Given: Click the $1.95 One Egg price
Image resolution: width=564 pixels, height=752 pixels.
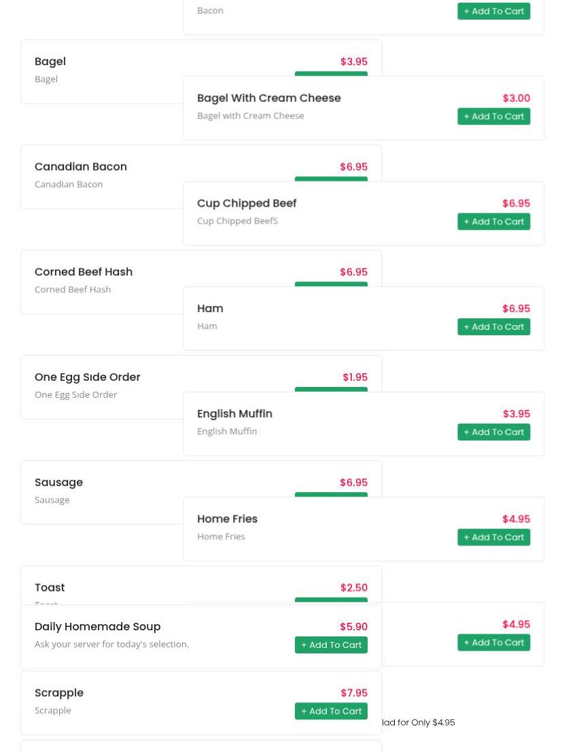Looking at the screenshot, I should [355, 377].
